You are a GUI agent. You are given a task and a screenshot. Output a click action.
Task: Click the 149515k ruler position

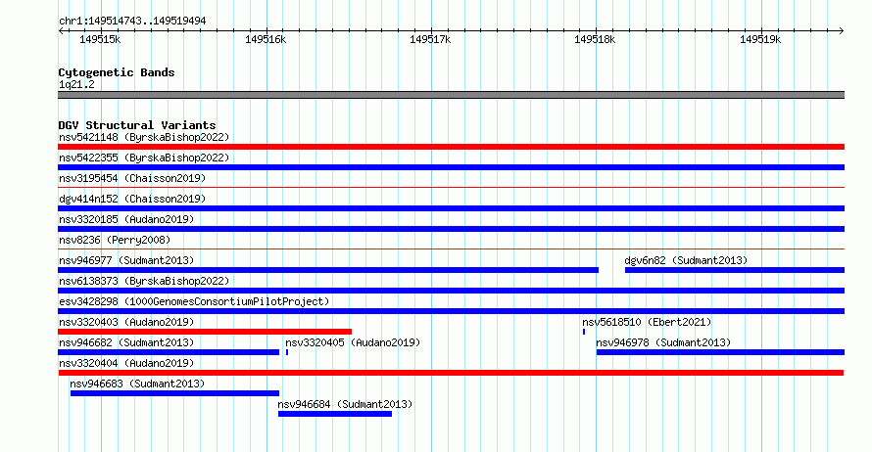(100, 39)
